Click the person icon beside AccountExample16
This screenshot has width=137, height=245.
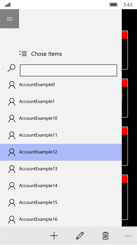tap(12, 220)
